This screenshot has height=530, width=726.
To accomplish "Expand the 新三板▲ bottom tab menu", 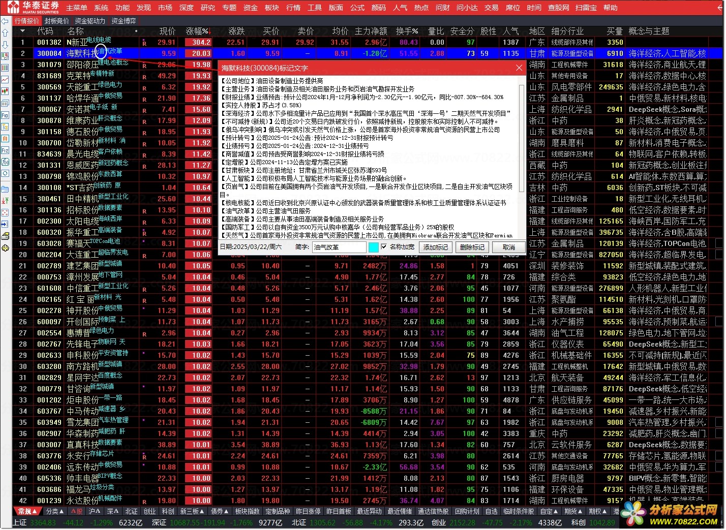I will 193,511.
